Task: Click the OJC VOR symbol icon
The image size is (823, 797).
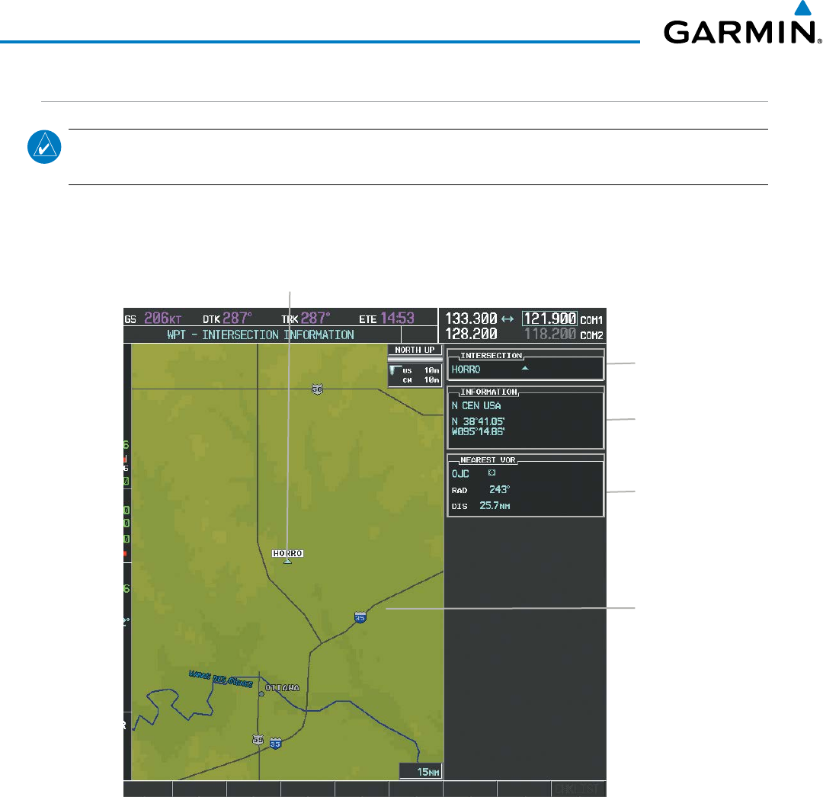Action: [492, 472]
